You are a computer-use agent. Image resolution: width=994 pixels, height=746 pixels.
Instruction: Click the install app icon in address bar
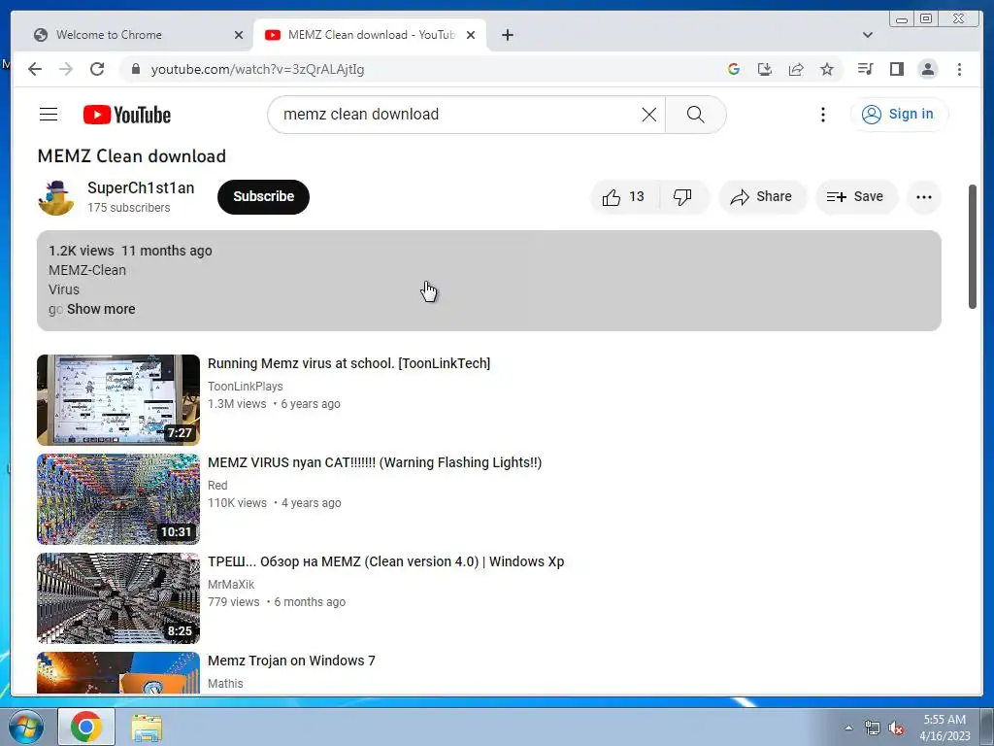(x=765, y=69)
